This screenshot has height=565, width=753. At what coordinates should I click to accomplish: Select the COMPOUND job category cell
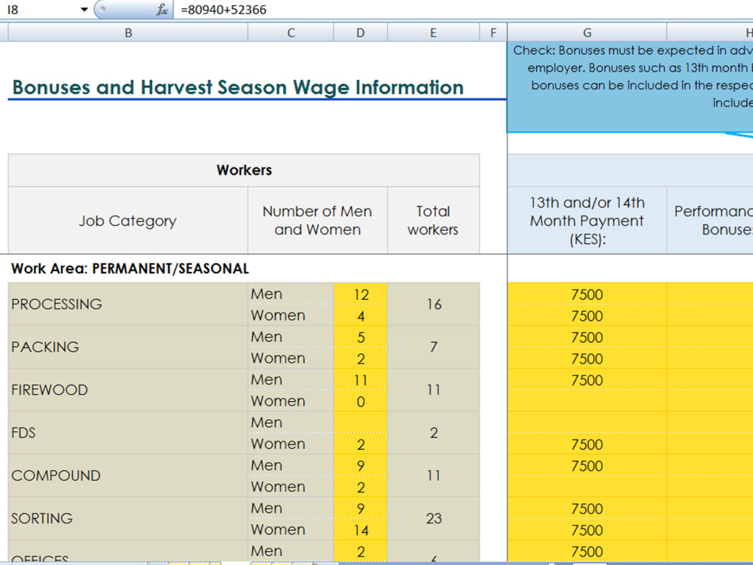coord(128,475)
